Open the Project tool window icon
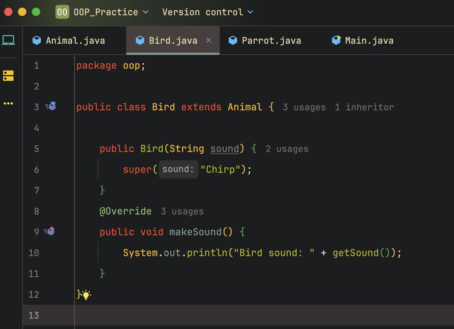The width and height of the screenshot is (454, 329). tap(8, 40)
